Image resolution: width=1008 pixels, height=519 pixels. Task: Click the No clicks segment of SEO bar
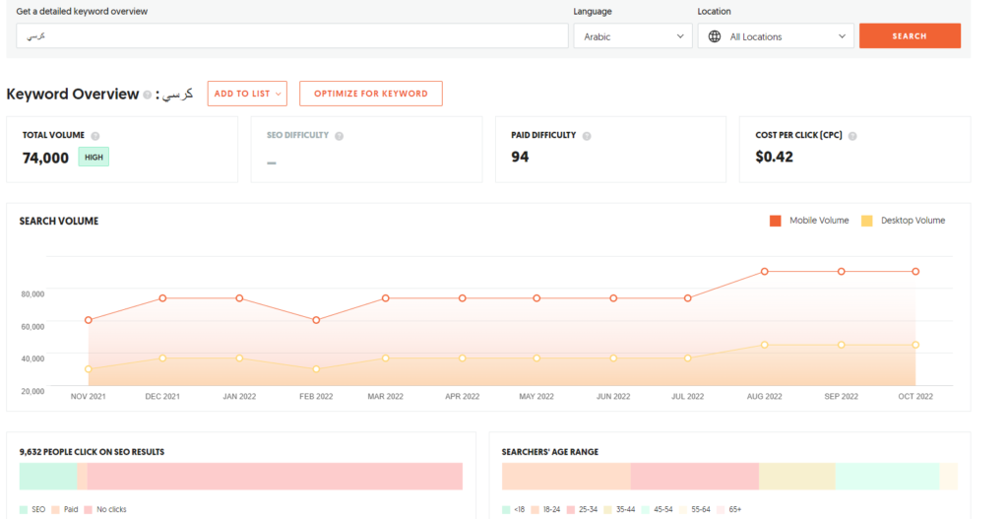pyautogui.click(x=276, y=476)
